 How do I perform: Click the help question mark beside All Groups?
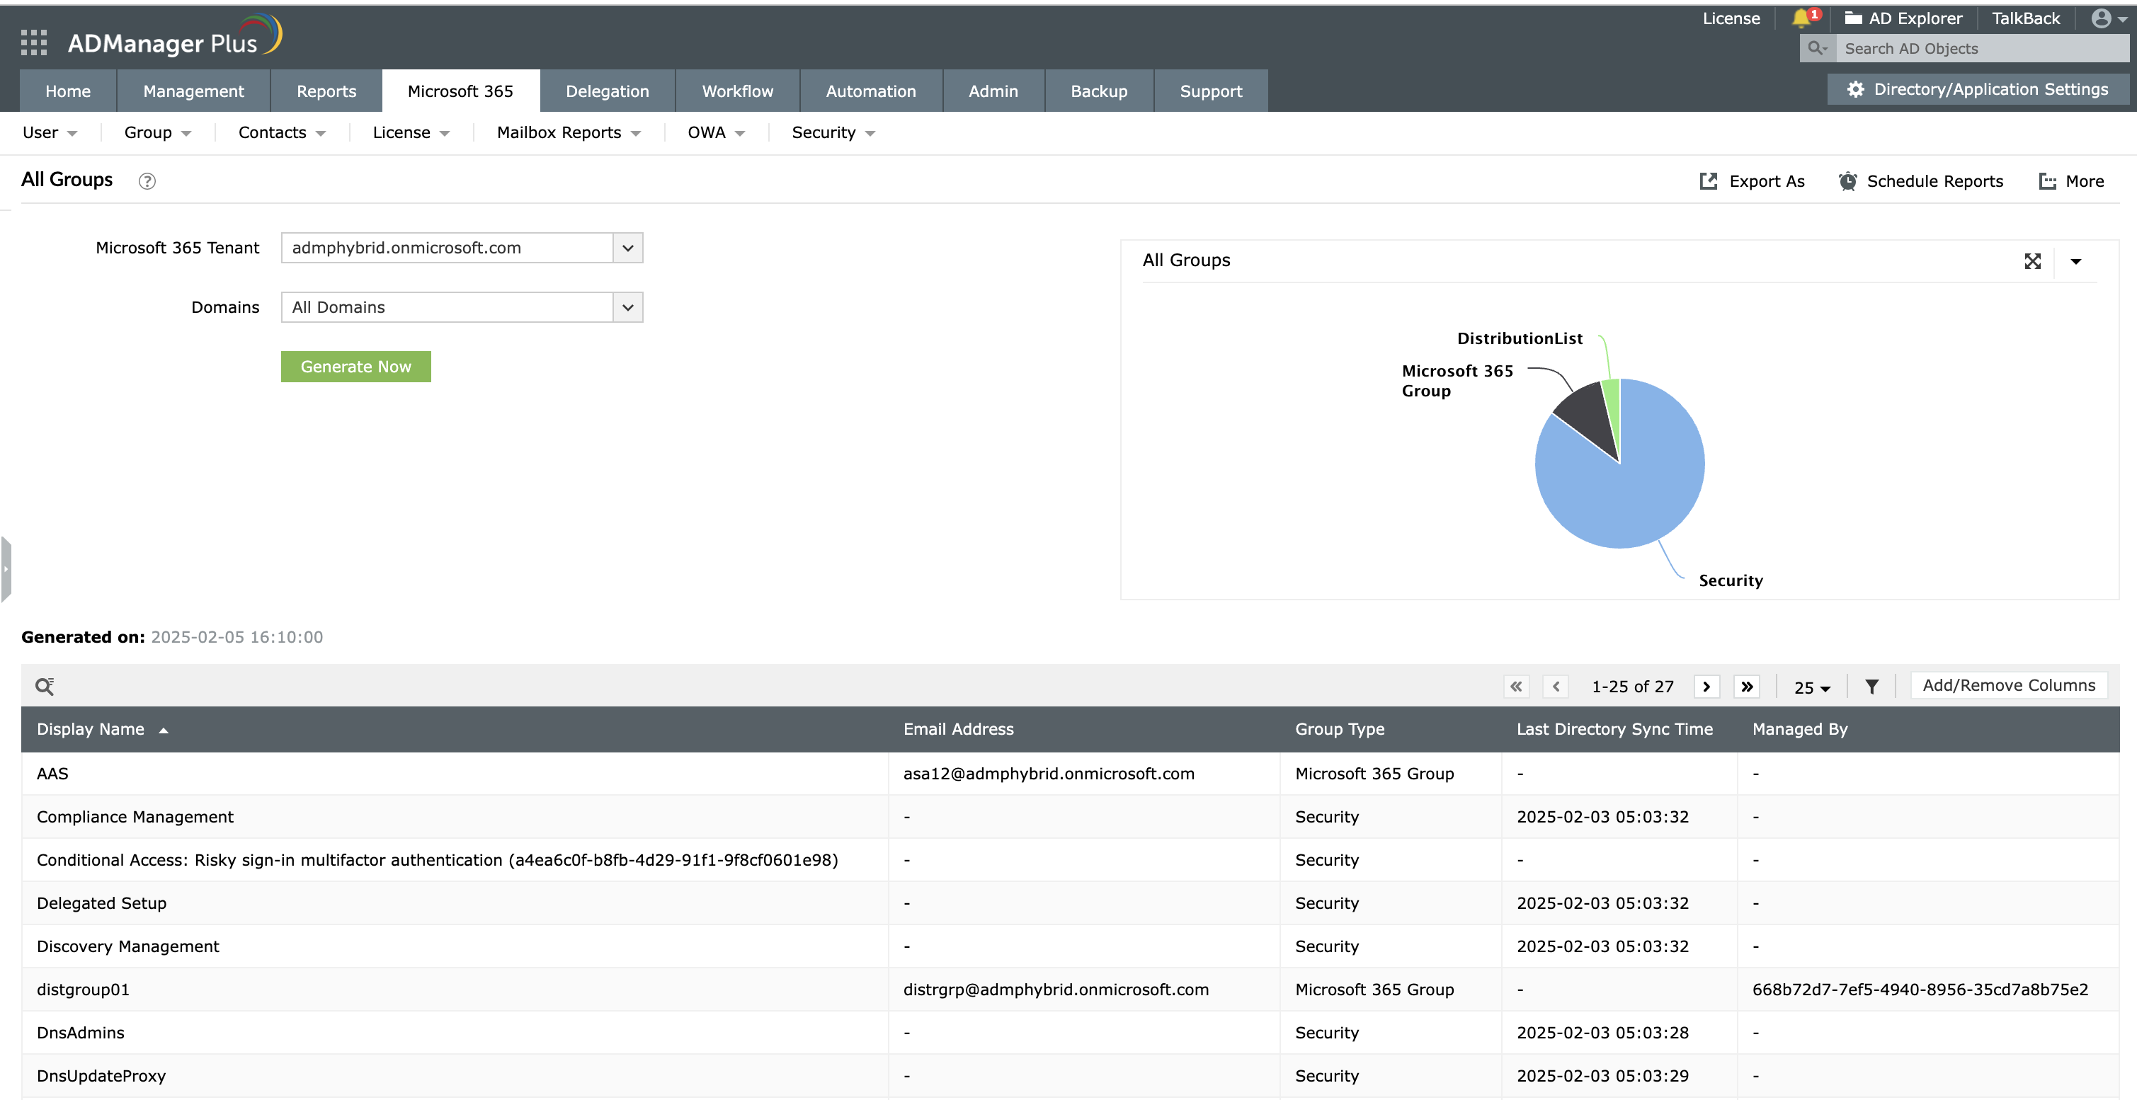click(x=147, y=181)
